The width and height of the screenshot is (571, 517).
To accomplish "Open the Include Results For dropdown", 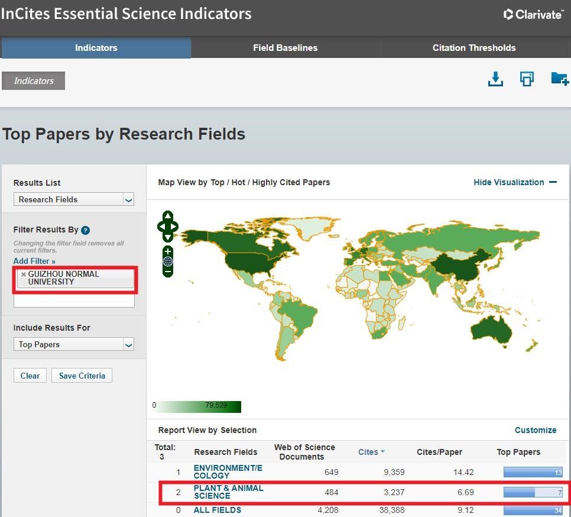I will click(x=74, y=344).
